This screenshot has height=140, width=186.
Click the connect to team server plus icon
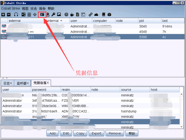point(3,14)
